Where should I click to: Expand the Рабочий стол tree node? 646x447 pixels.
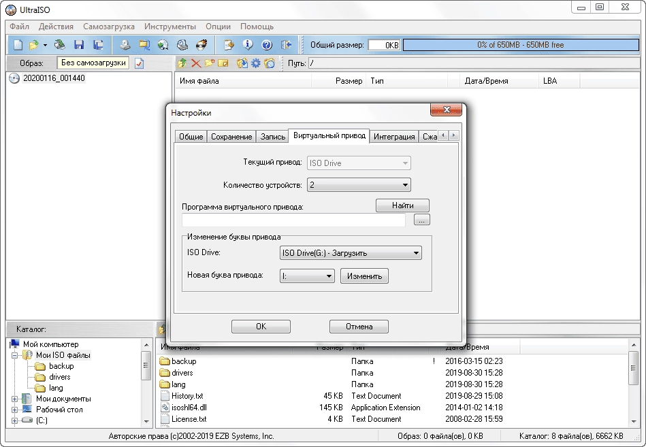(x=14, y=410)
